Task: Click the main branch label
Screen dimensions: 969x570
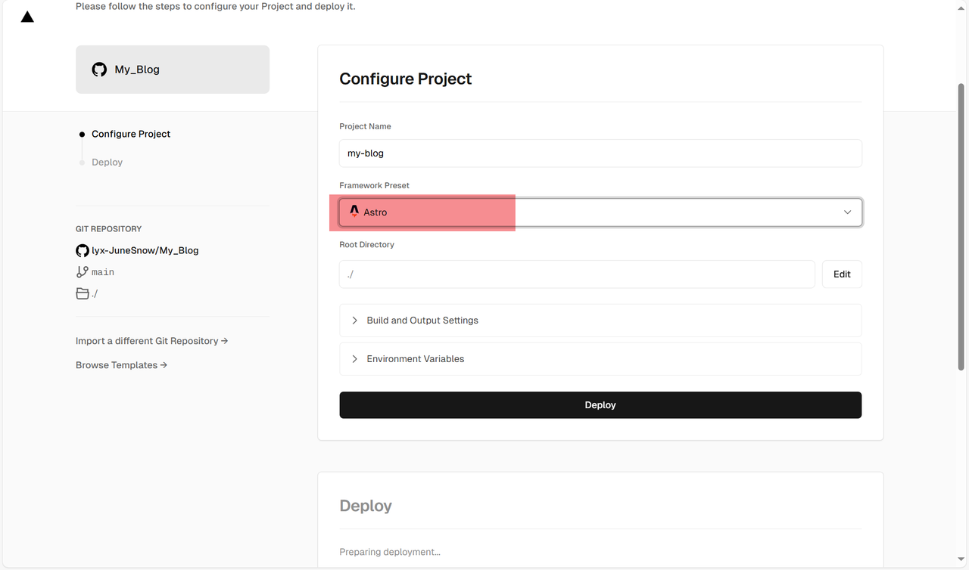Action: click(x=103, y=272)
